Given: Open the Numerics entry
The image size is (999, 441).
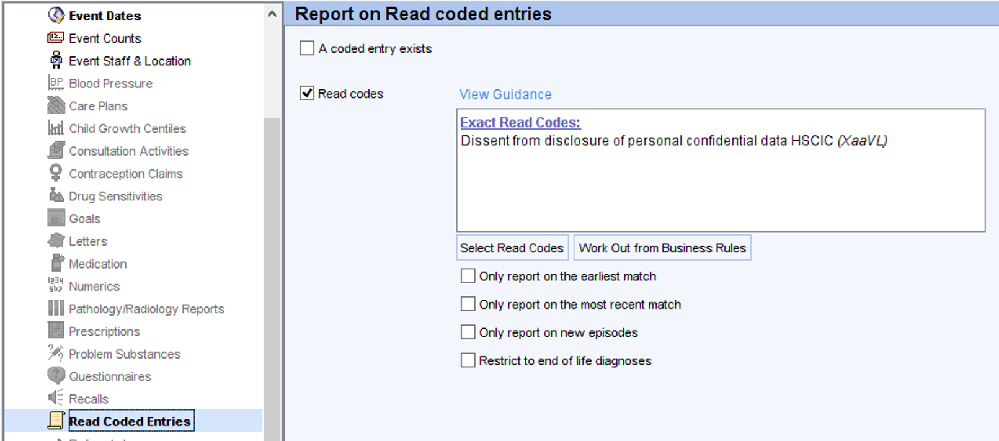Looking at the screenshot, I should (94, 287).
